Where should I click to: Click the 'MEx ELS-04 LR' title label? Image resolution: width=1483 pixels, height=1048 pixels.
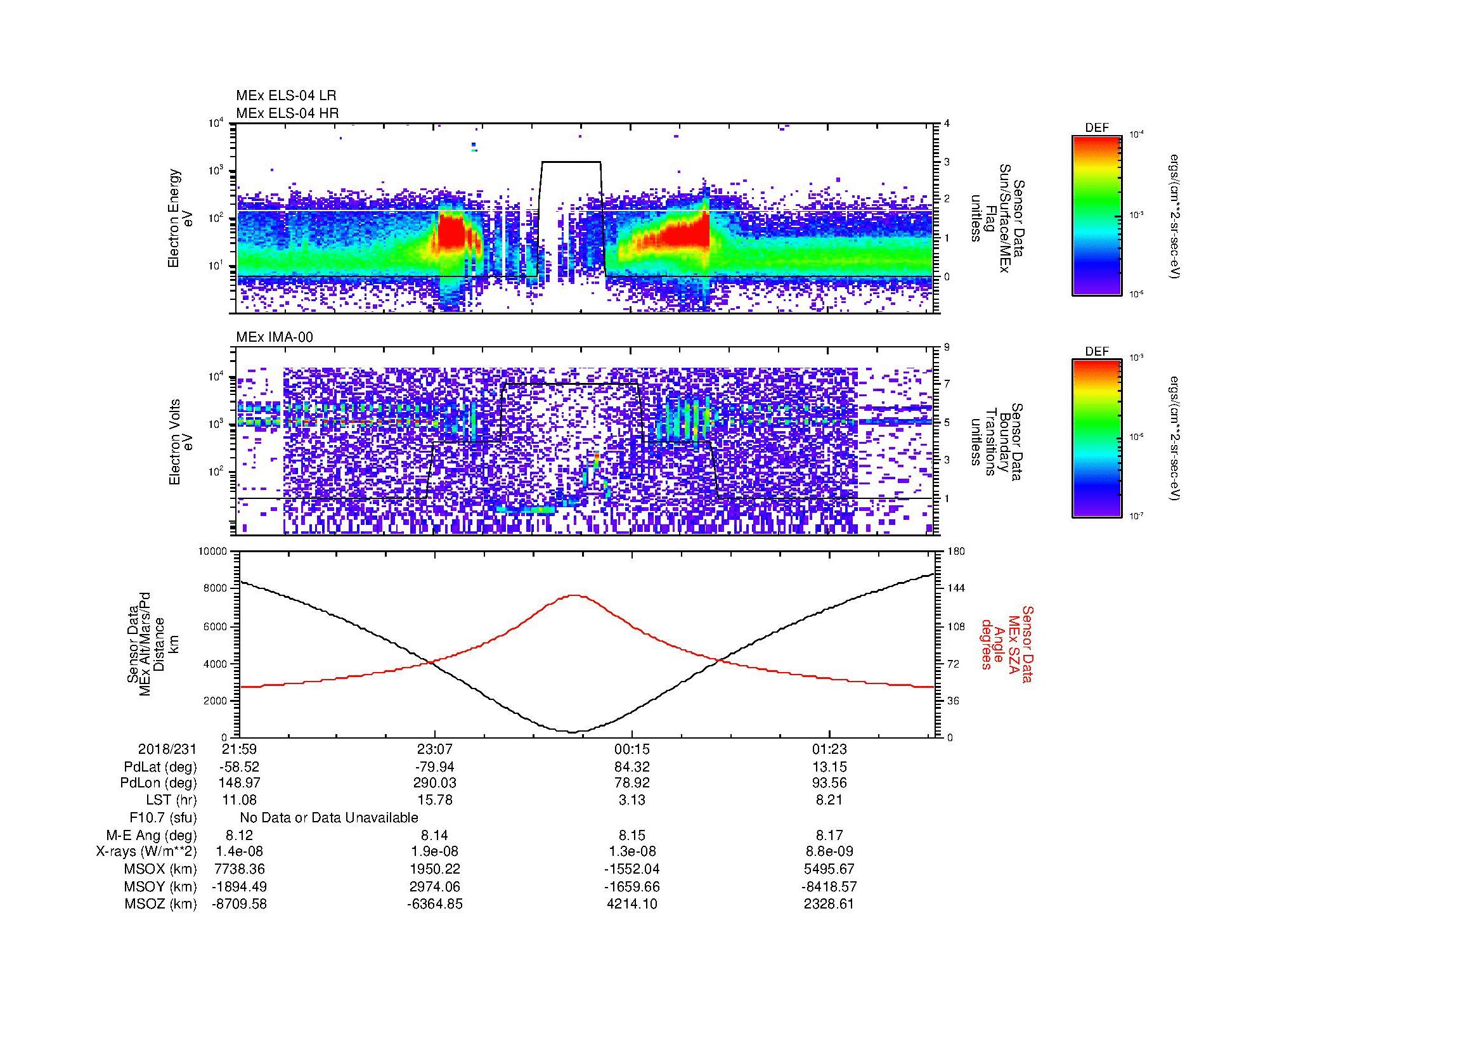[x=285, y=96]
